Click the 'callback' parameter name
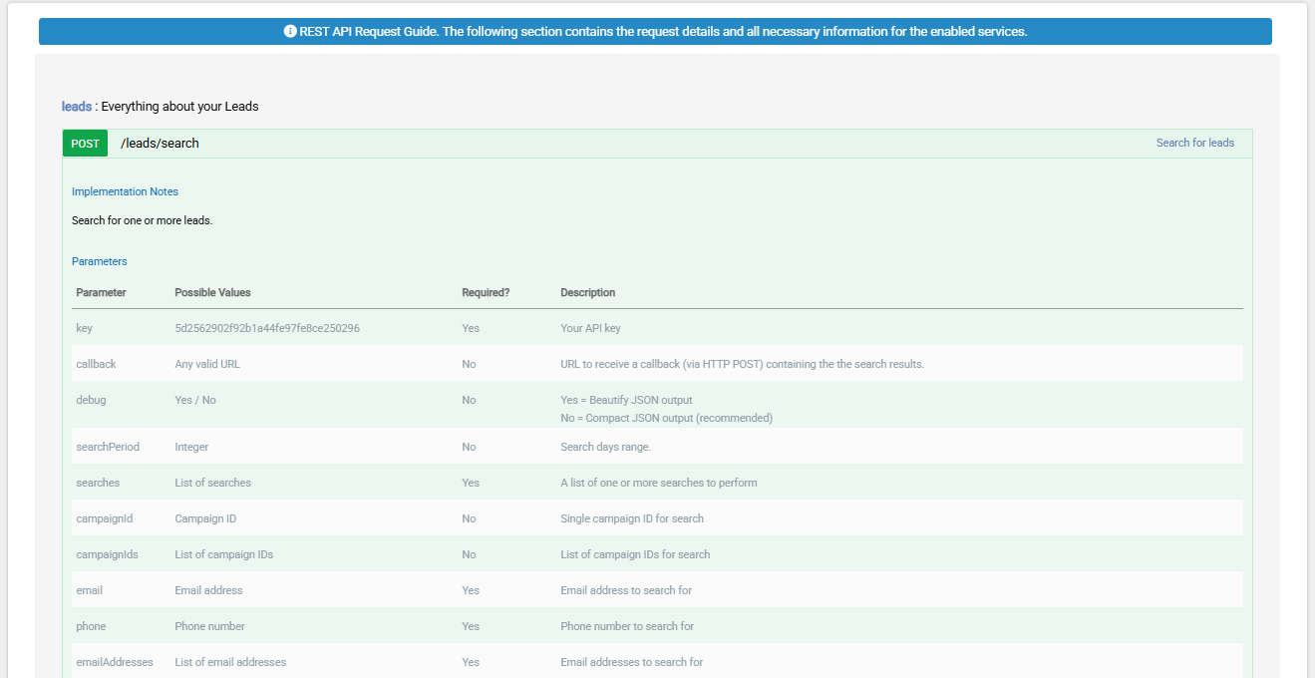Viewport: 1315px width, 678px height. click(96, 364)
